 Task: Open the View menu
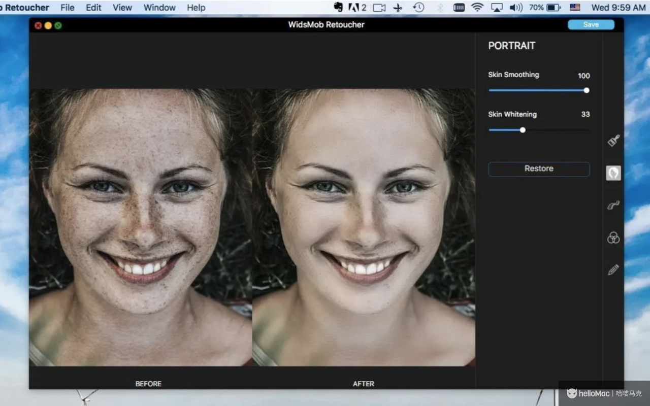122,8
